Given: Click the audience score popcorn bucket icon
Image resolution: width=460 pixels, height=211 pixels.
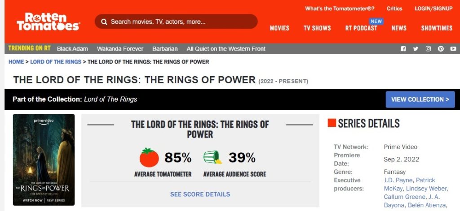Looking at the screenshot, I should click(212, 157).
